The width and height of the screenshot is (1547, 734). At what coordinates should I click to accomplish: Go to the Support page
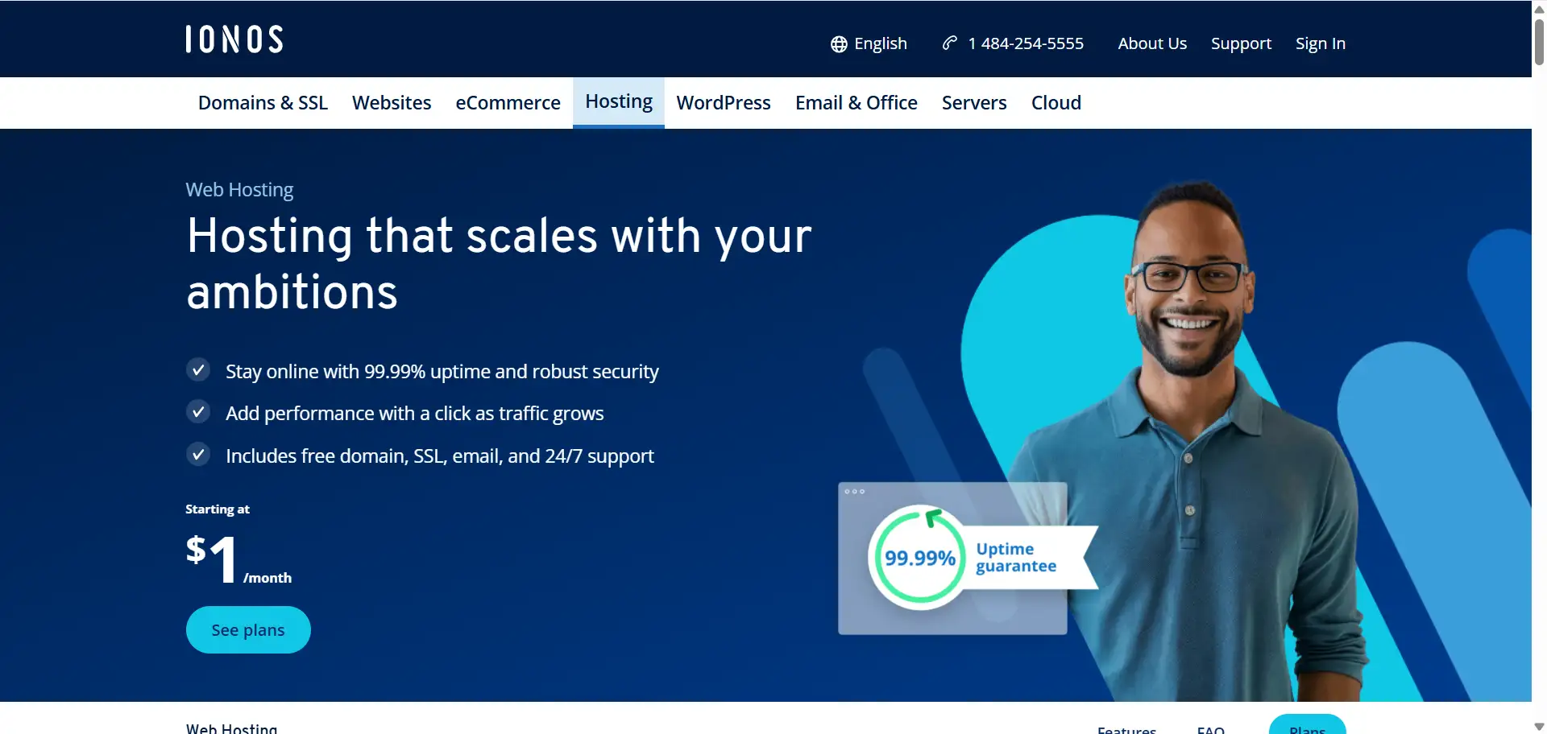(x=1241, y=43)
